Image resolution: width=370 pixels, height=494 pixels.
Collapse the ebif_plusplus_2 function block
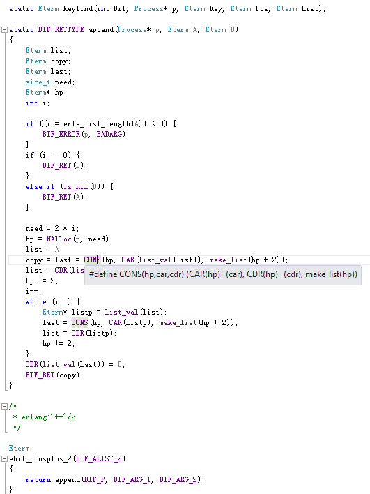click(x=4, y=458)
